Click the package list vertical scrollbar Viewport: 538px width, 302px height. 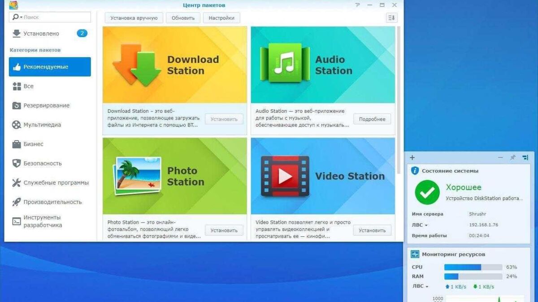coord(399,101)
